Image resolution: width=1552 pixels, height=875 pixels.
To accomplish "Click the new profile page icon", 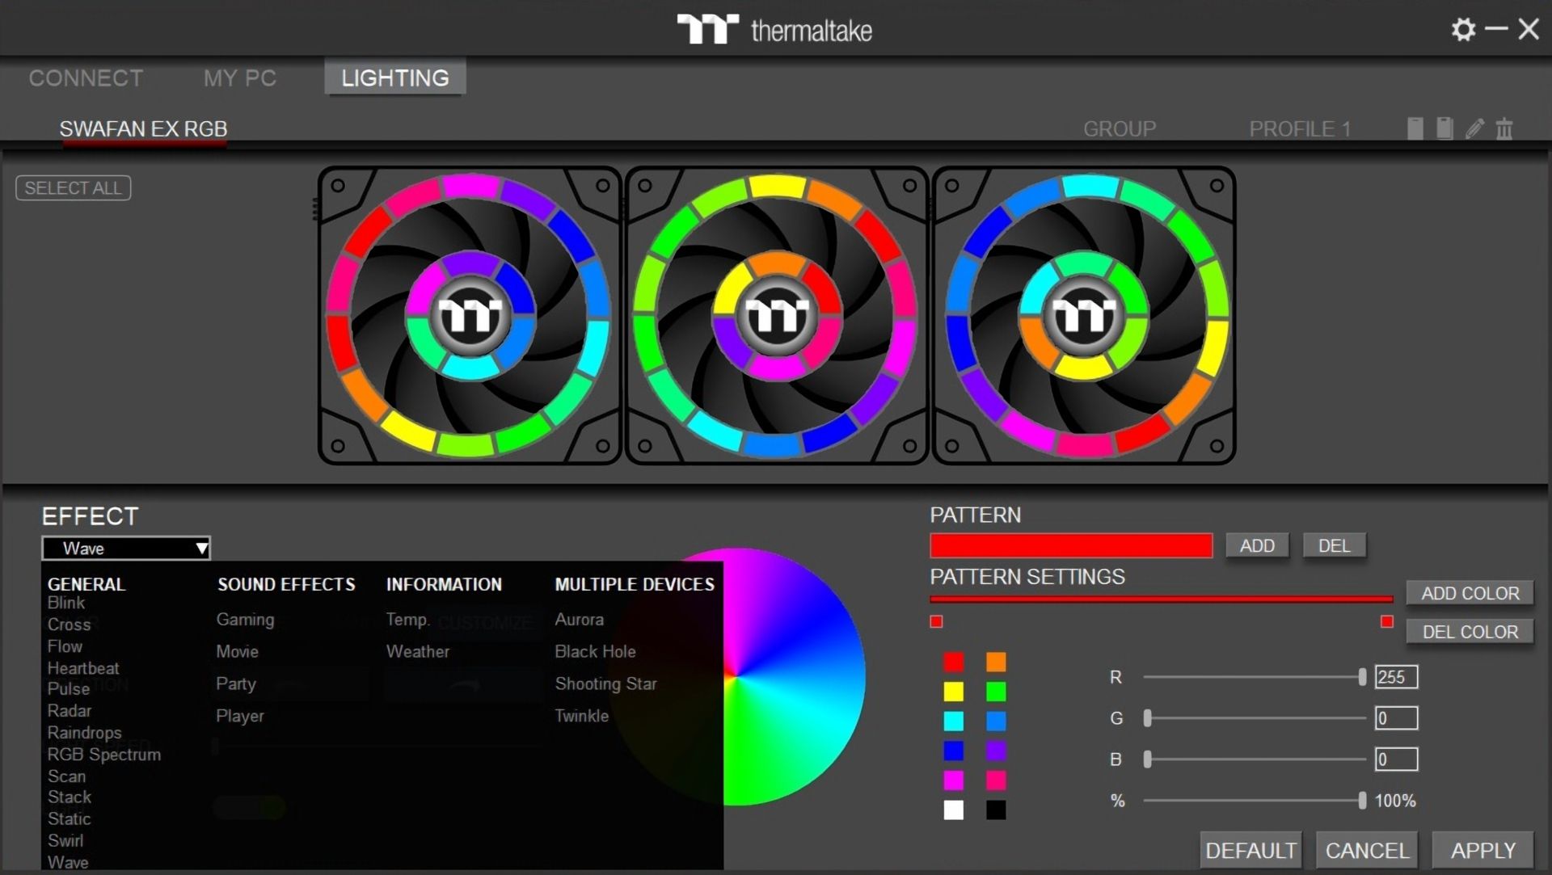I will pos(1415,128).
